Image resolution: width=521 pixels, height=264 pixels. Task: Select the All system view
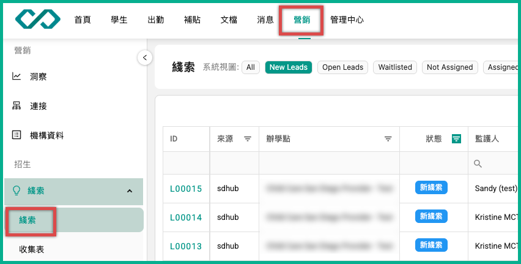[x=251, y=67]
